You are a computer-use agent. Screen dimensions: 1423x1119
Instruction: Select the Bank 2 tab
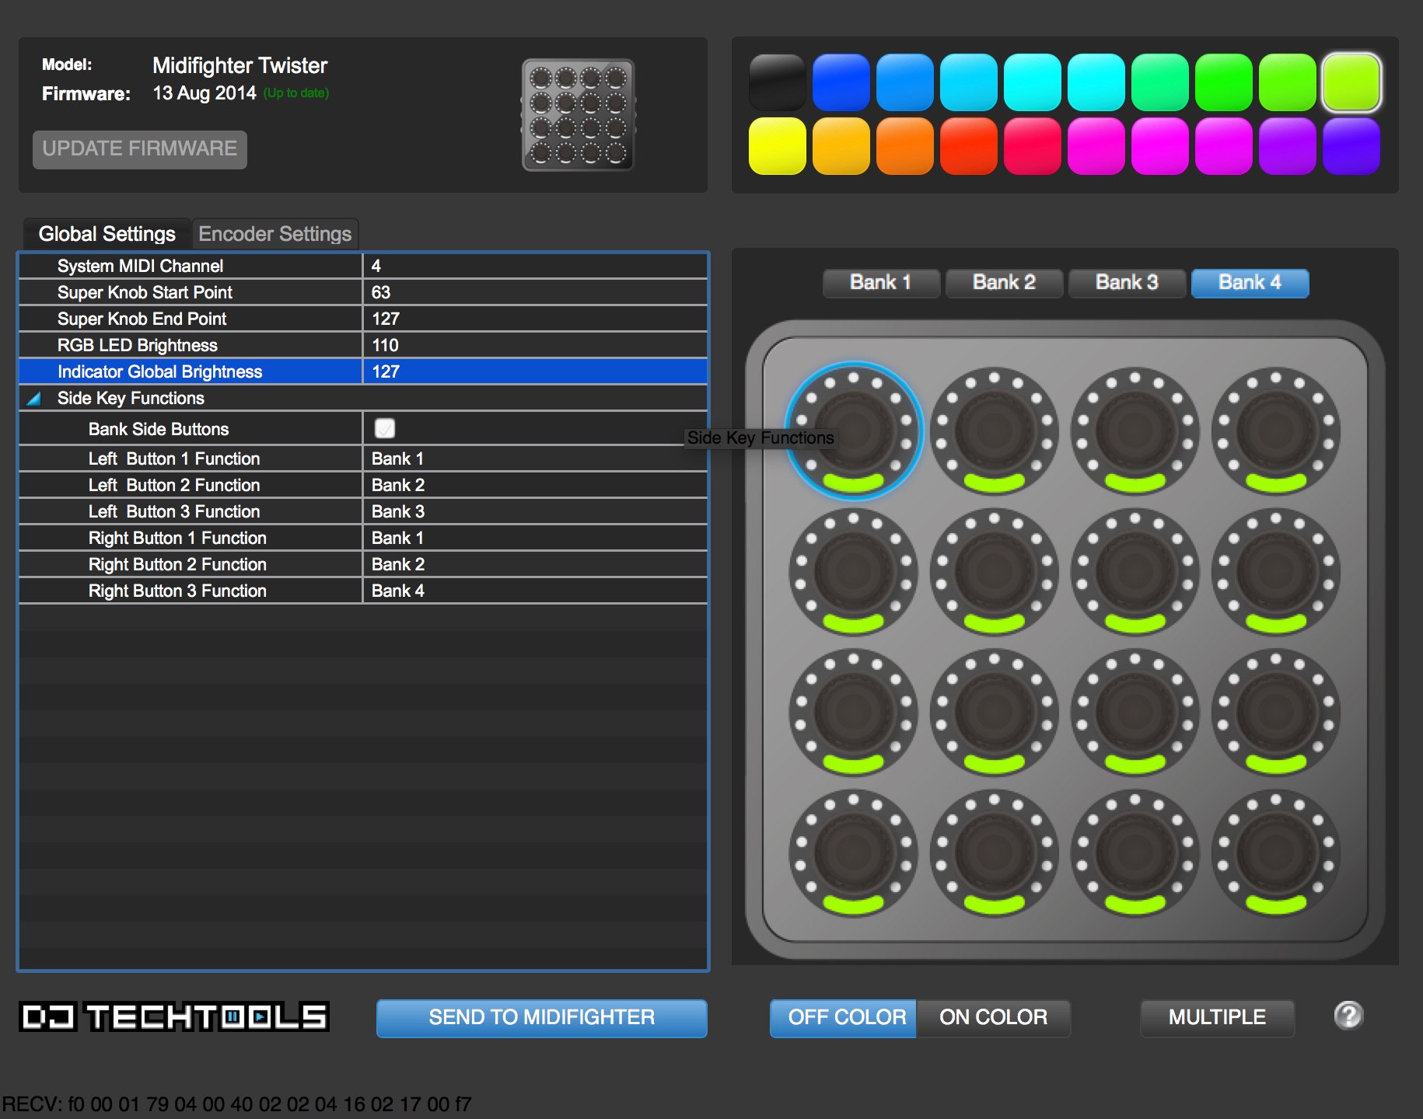pos(1004,283)
